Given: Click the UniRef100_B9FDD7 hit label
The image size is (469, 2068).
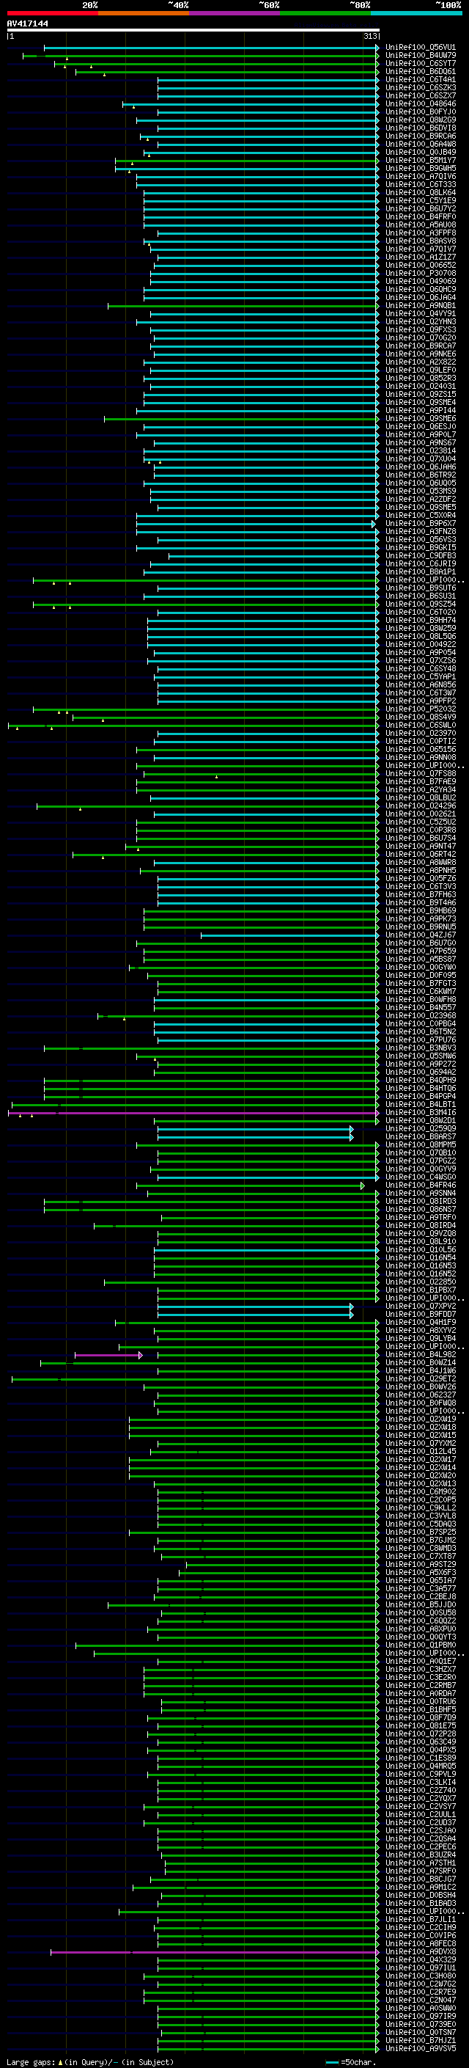Looking at the screenshot, I should coord(421,1314).
